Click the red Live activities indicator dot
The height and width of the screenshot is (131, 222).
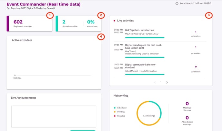tap(114, 21)
